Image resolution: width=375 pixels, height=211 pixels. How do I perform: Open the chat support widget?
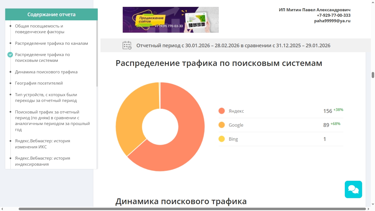[x=353, y=189]
